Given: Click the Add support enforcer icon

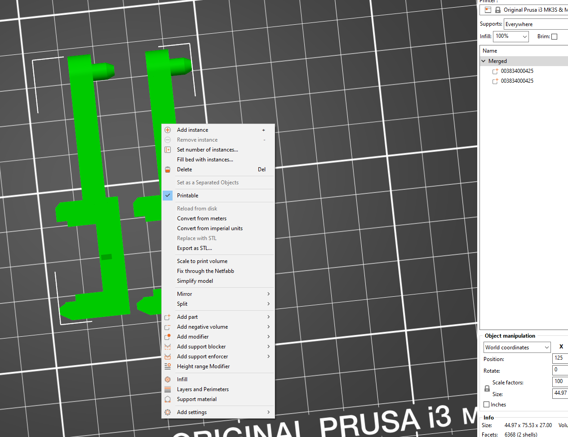Looking at the screenshot, I should (x=168, y=356).
